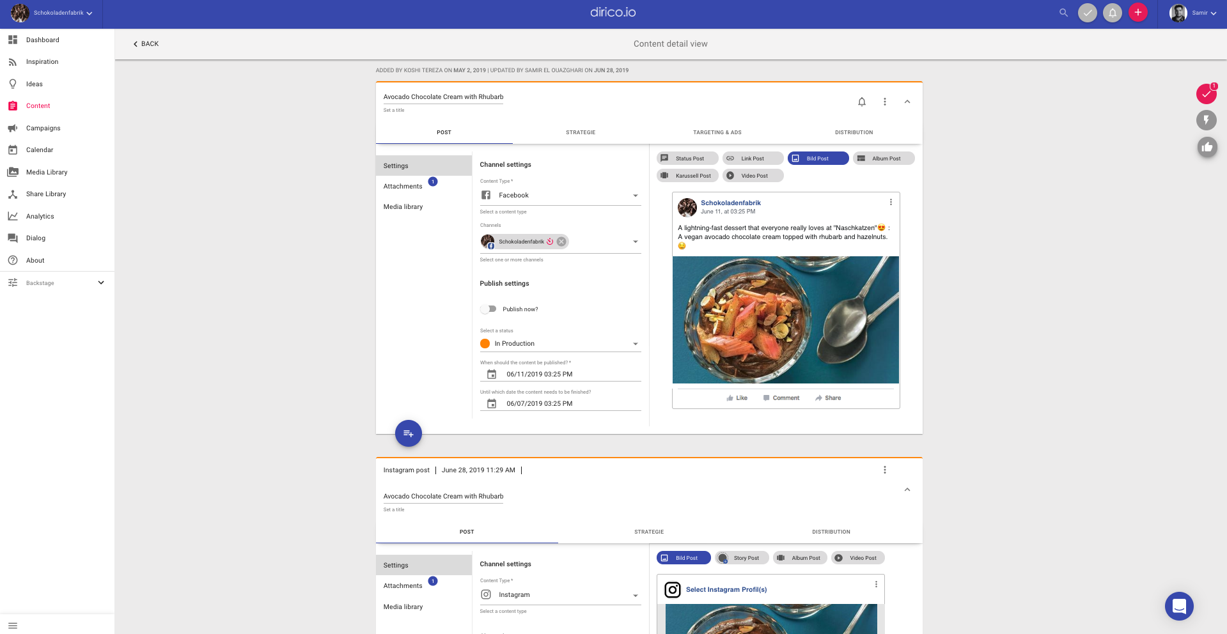Open the chat widget bubble
Viewport: 1227px width, 634px height.
[1179, 606]
